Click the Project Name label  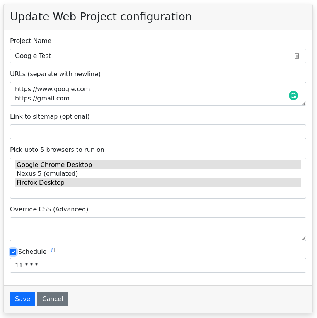(x=31, y=41)
